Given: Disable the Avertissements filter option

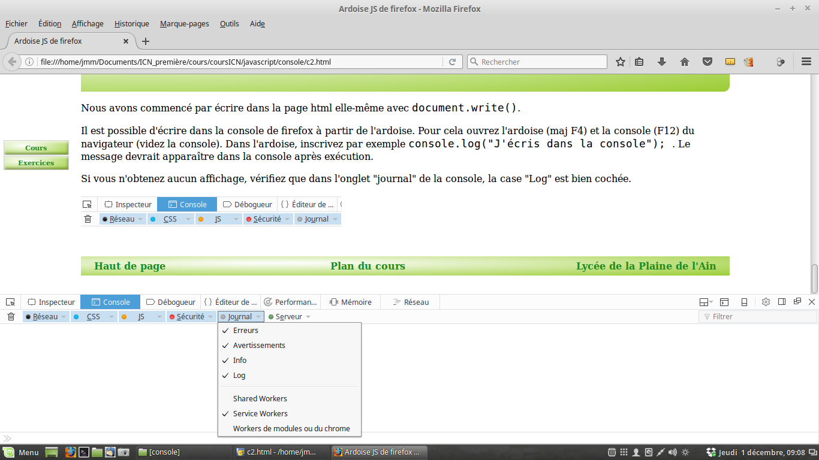Looking at the screenshot, I should [259, 346].
